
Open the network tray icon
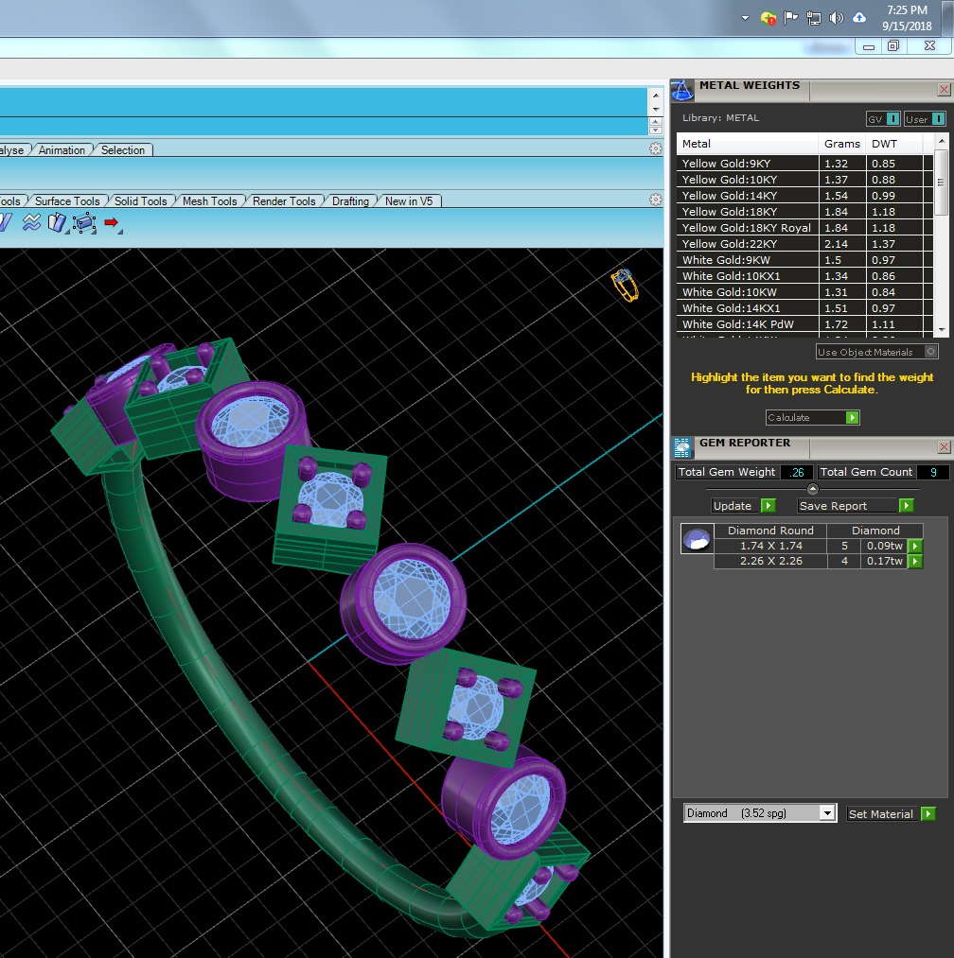coord(813,18)
